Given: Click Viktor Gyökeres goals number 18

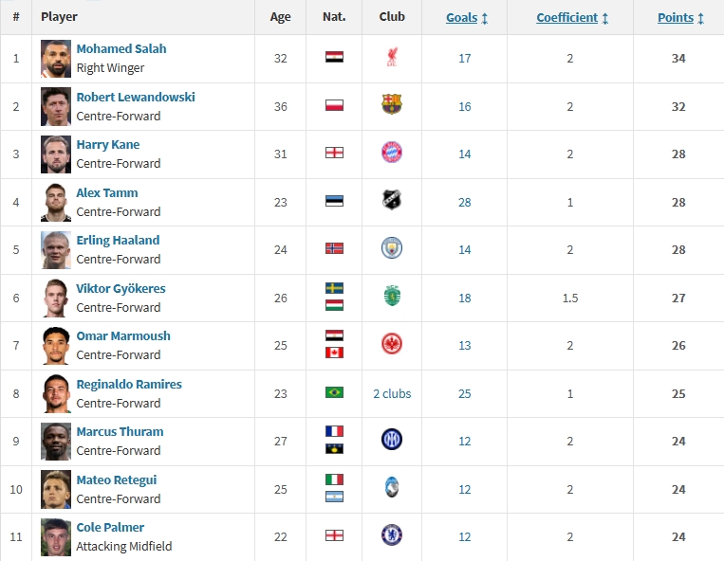Looking at the screenshot, I should [464, 298].
